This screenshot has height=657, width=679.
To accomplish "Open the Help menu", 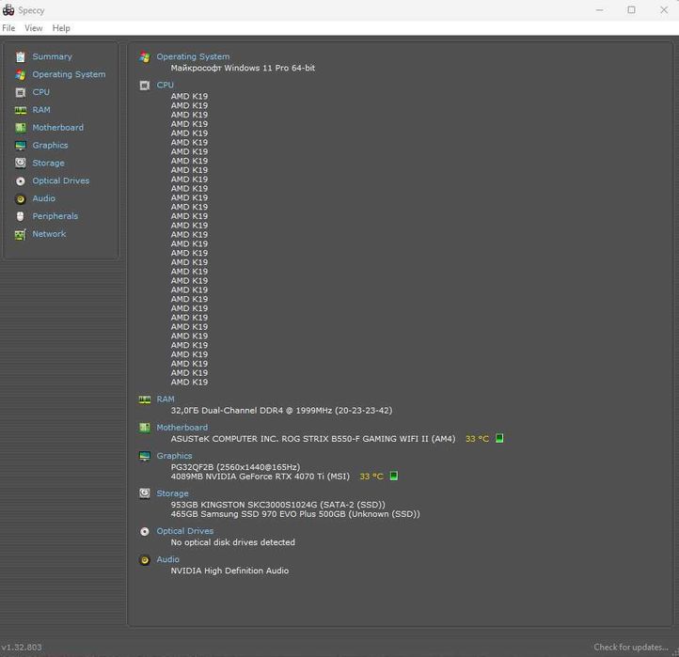I will (x=61, y=28).
